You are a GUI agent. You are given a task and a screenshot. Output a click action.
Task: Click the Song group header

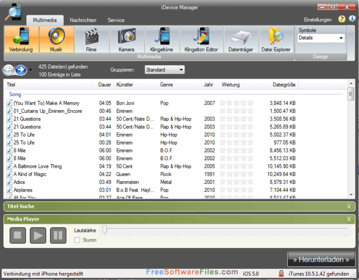pyautogui.click(x=15, y=94)
